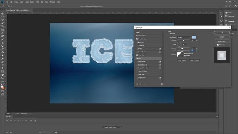Open the File menu
238x134 pixels.
pos(7,2)
